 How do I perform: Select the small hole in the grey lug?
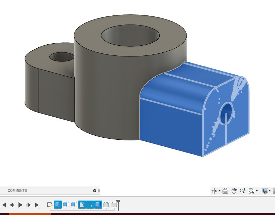coord(62,57)
